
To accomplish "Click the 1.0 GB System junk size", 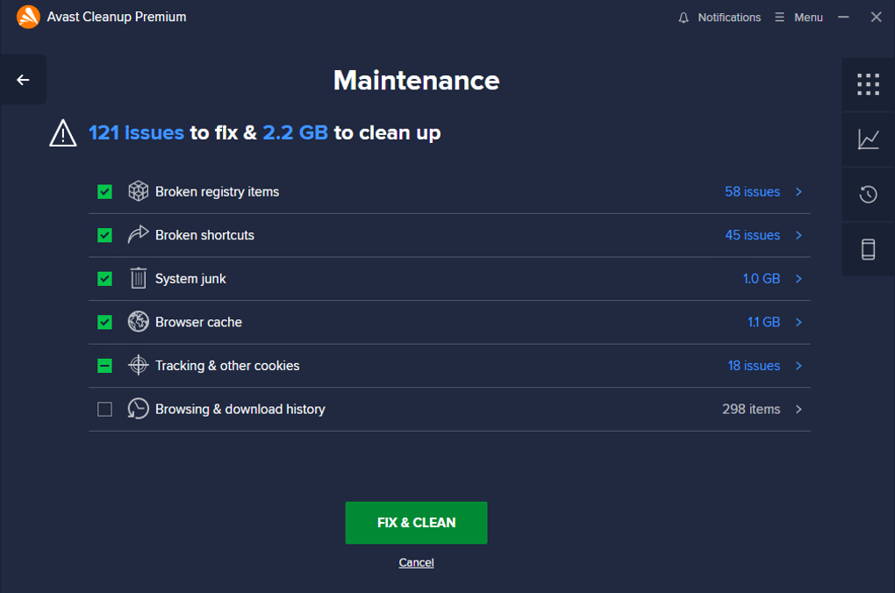I will (761, 279).
